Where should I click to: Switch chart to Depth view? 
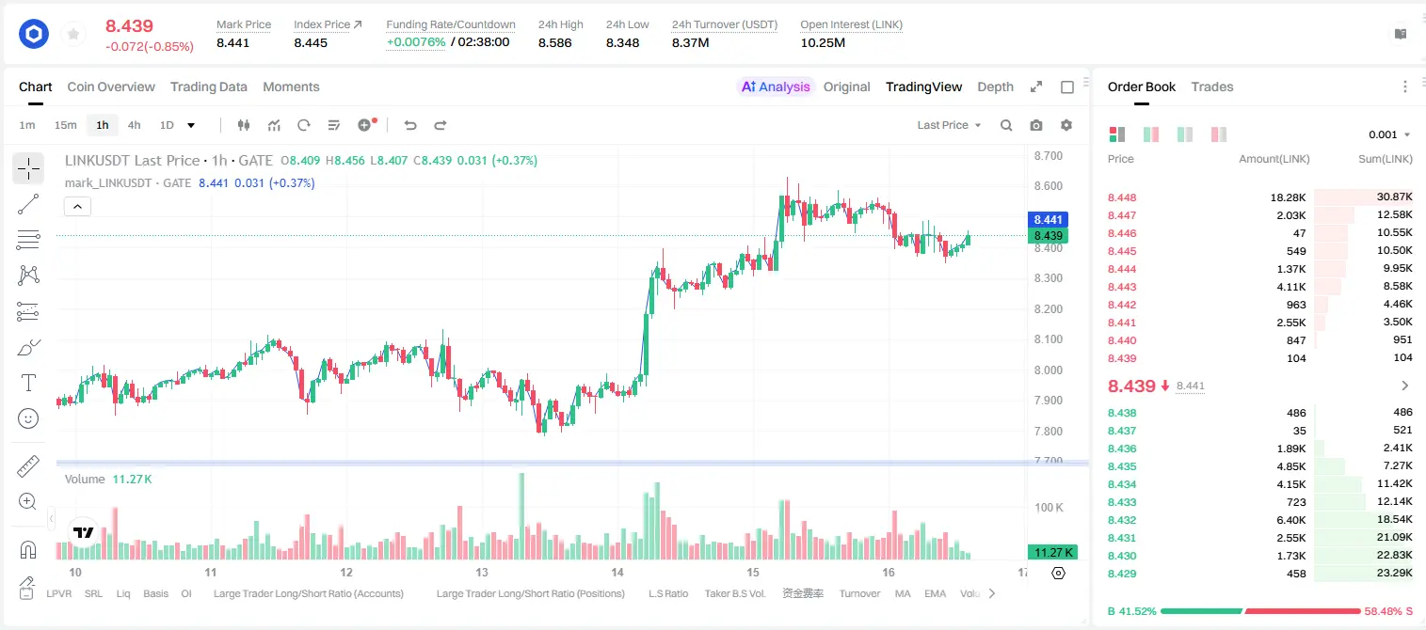pos(995,87)
